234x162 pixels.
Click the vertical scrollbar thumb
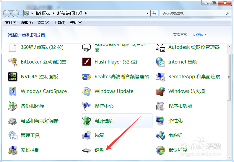click(229, 77)
